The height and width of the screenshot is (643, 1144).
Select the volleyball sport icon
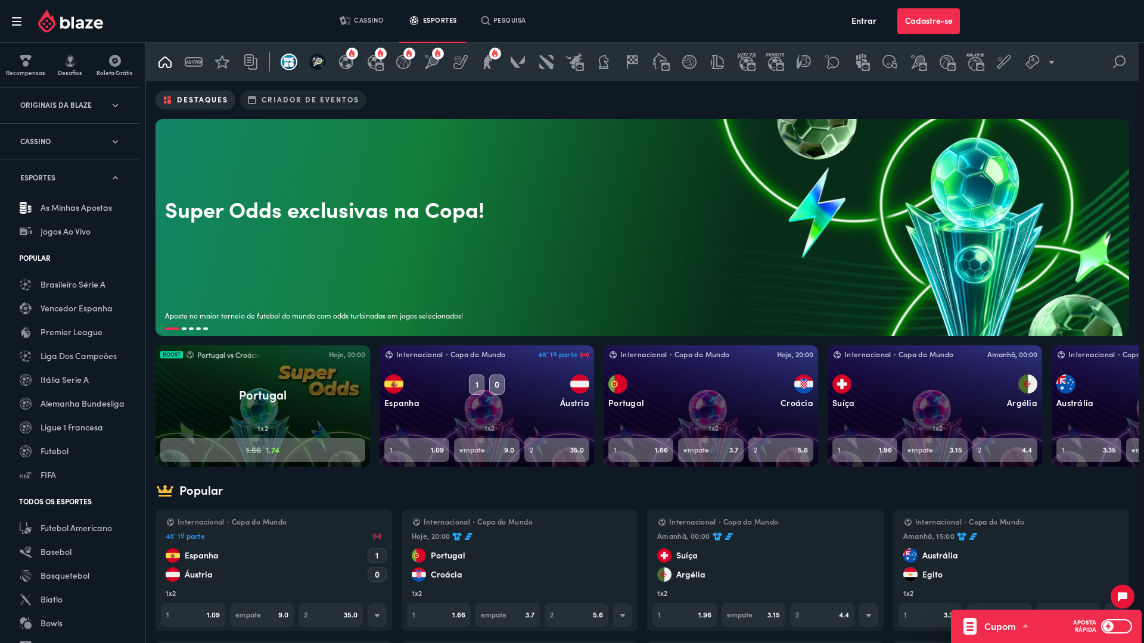[x=689, y=62]
